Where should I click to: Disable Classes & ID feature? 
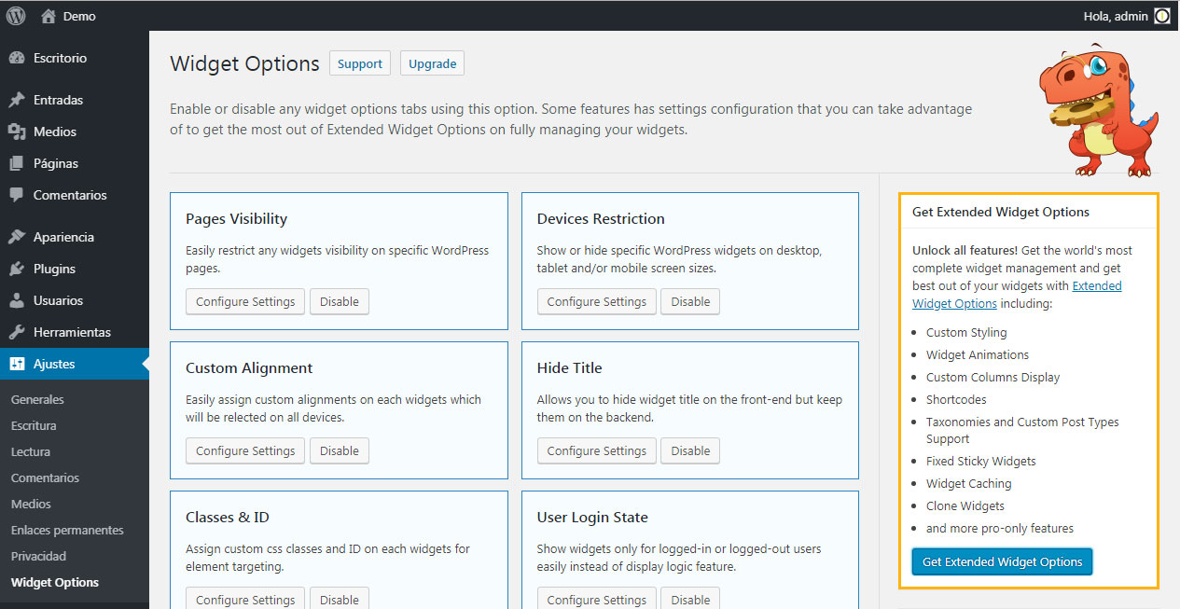tap(340, 598)
